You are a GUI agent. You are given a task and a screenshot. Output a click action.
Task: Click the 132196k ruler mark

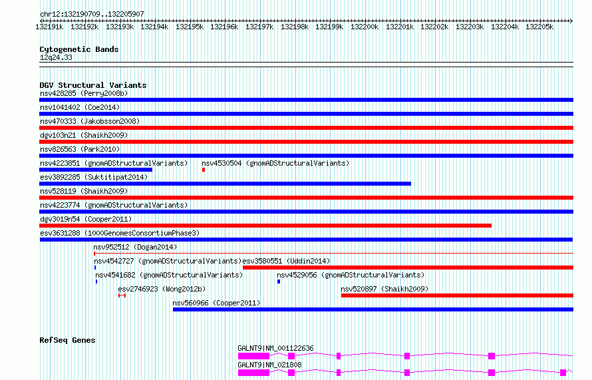click(224, 27)
